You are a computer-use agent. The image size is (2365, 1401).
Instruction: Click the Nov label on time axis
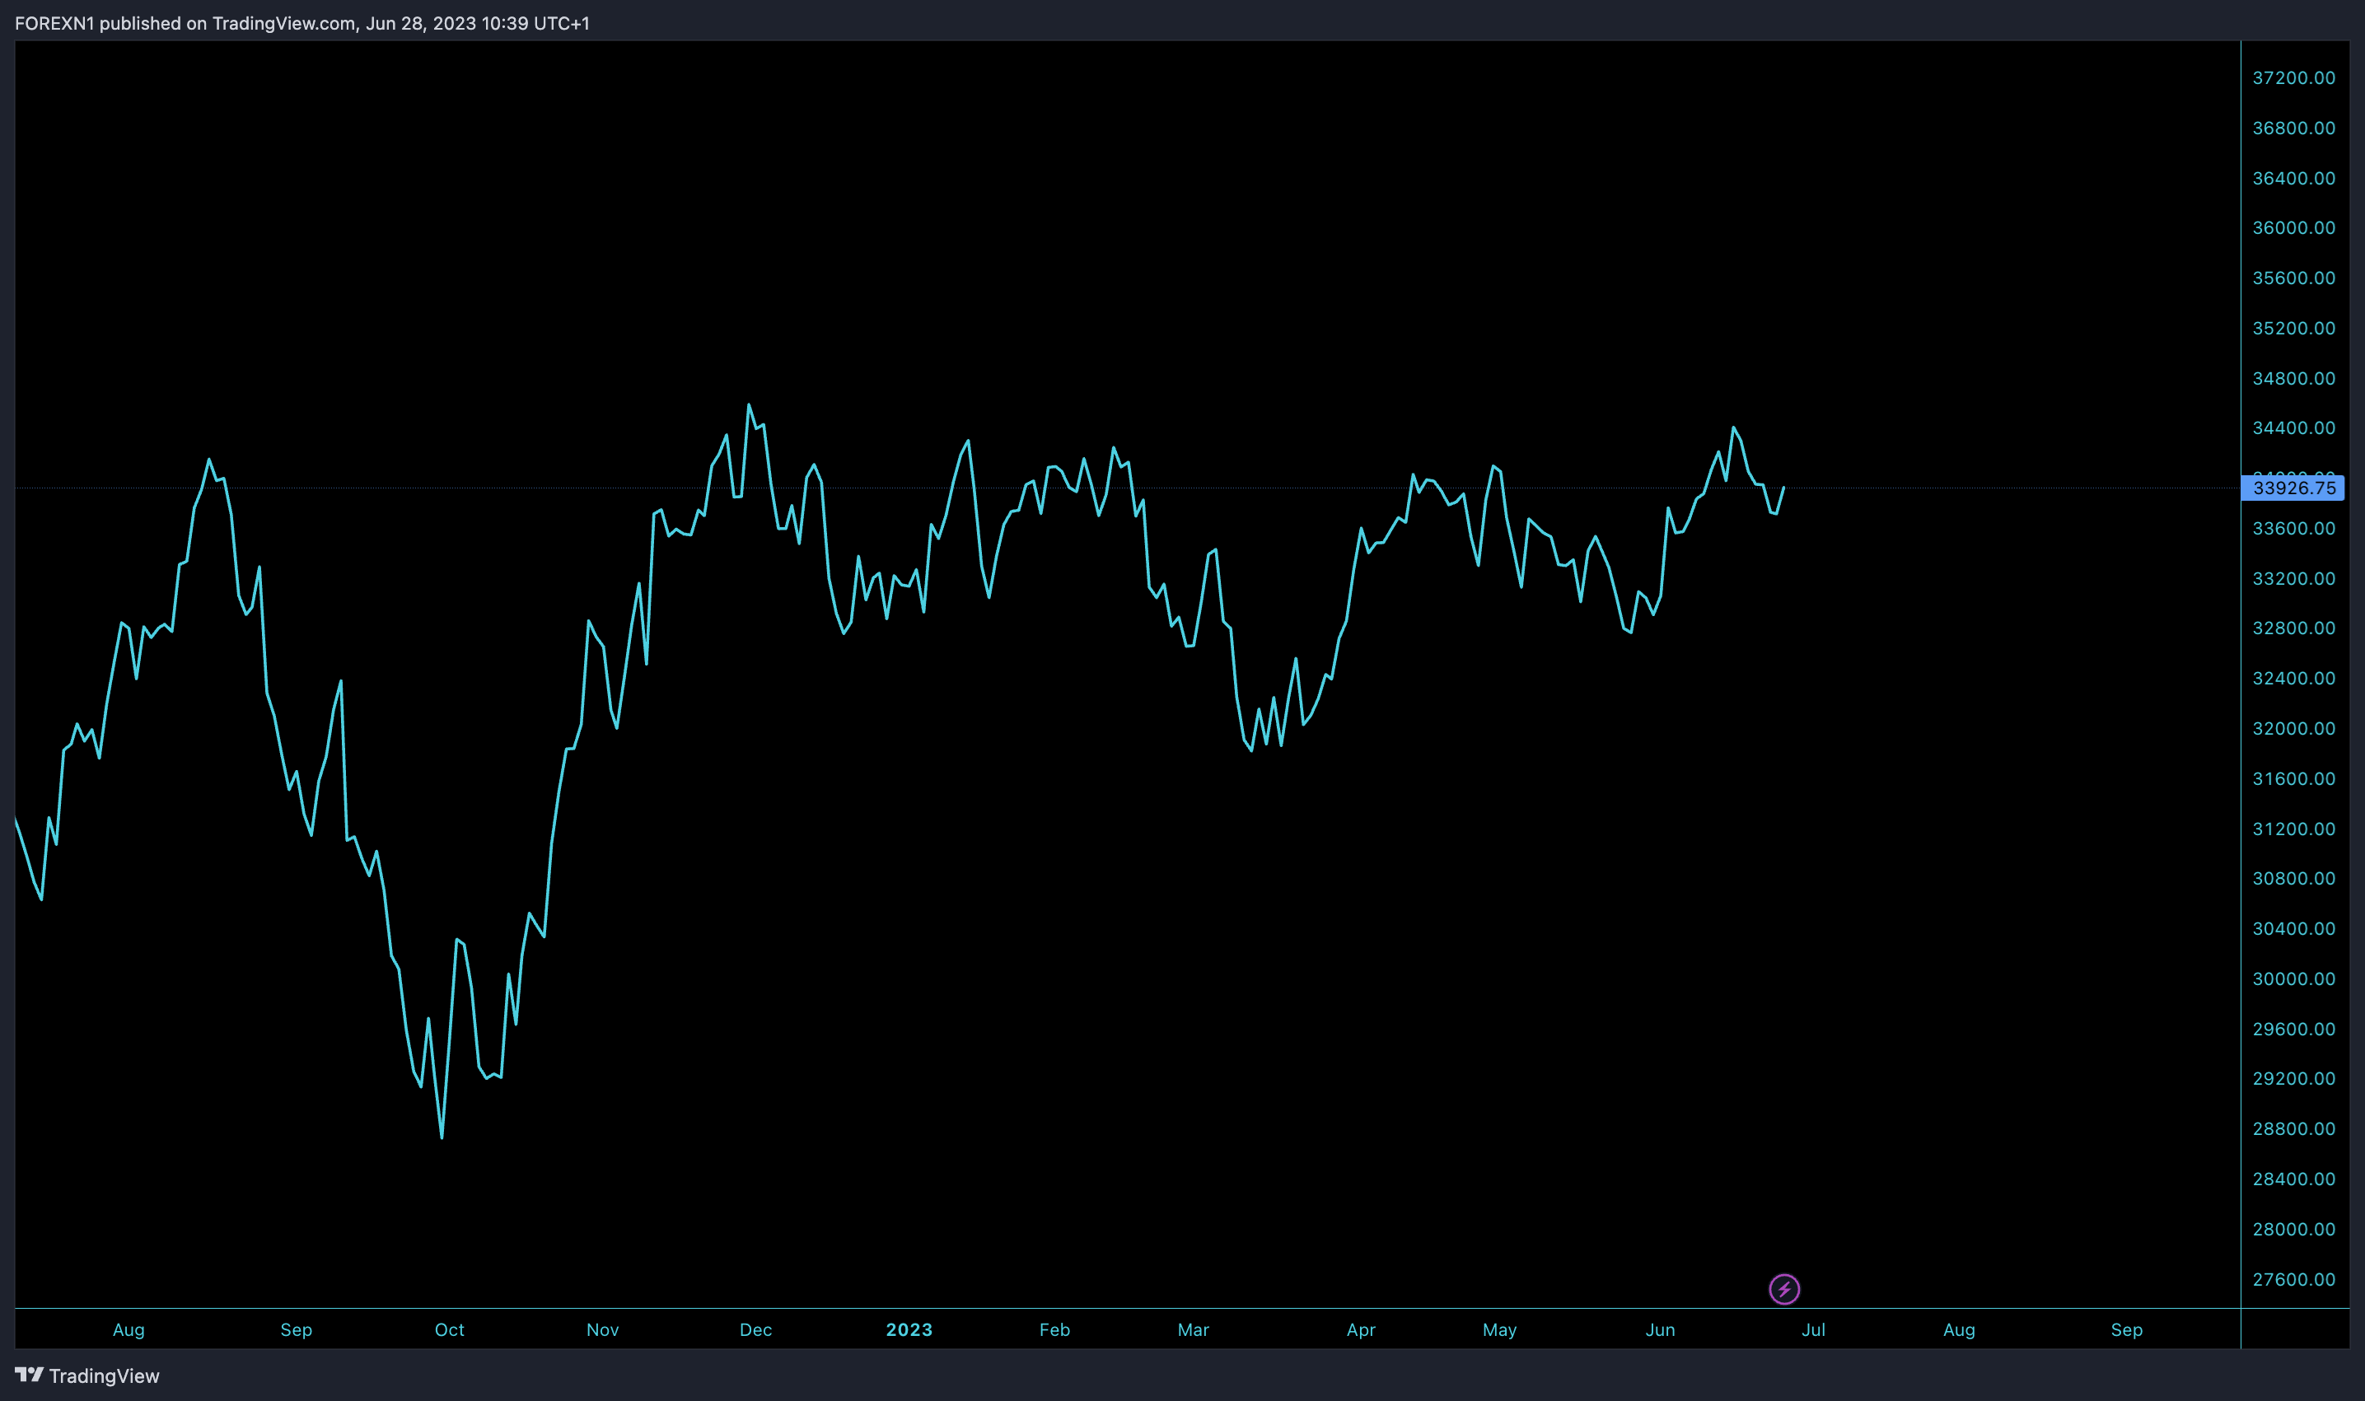[x=602, y=1330]
